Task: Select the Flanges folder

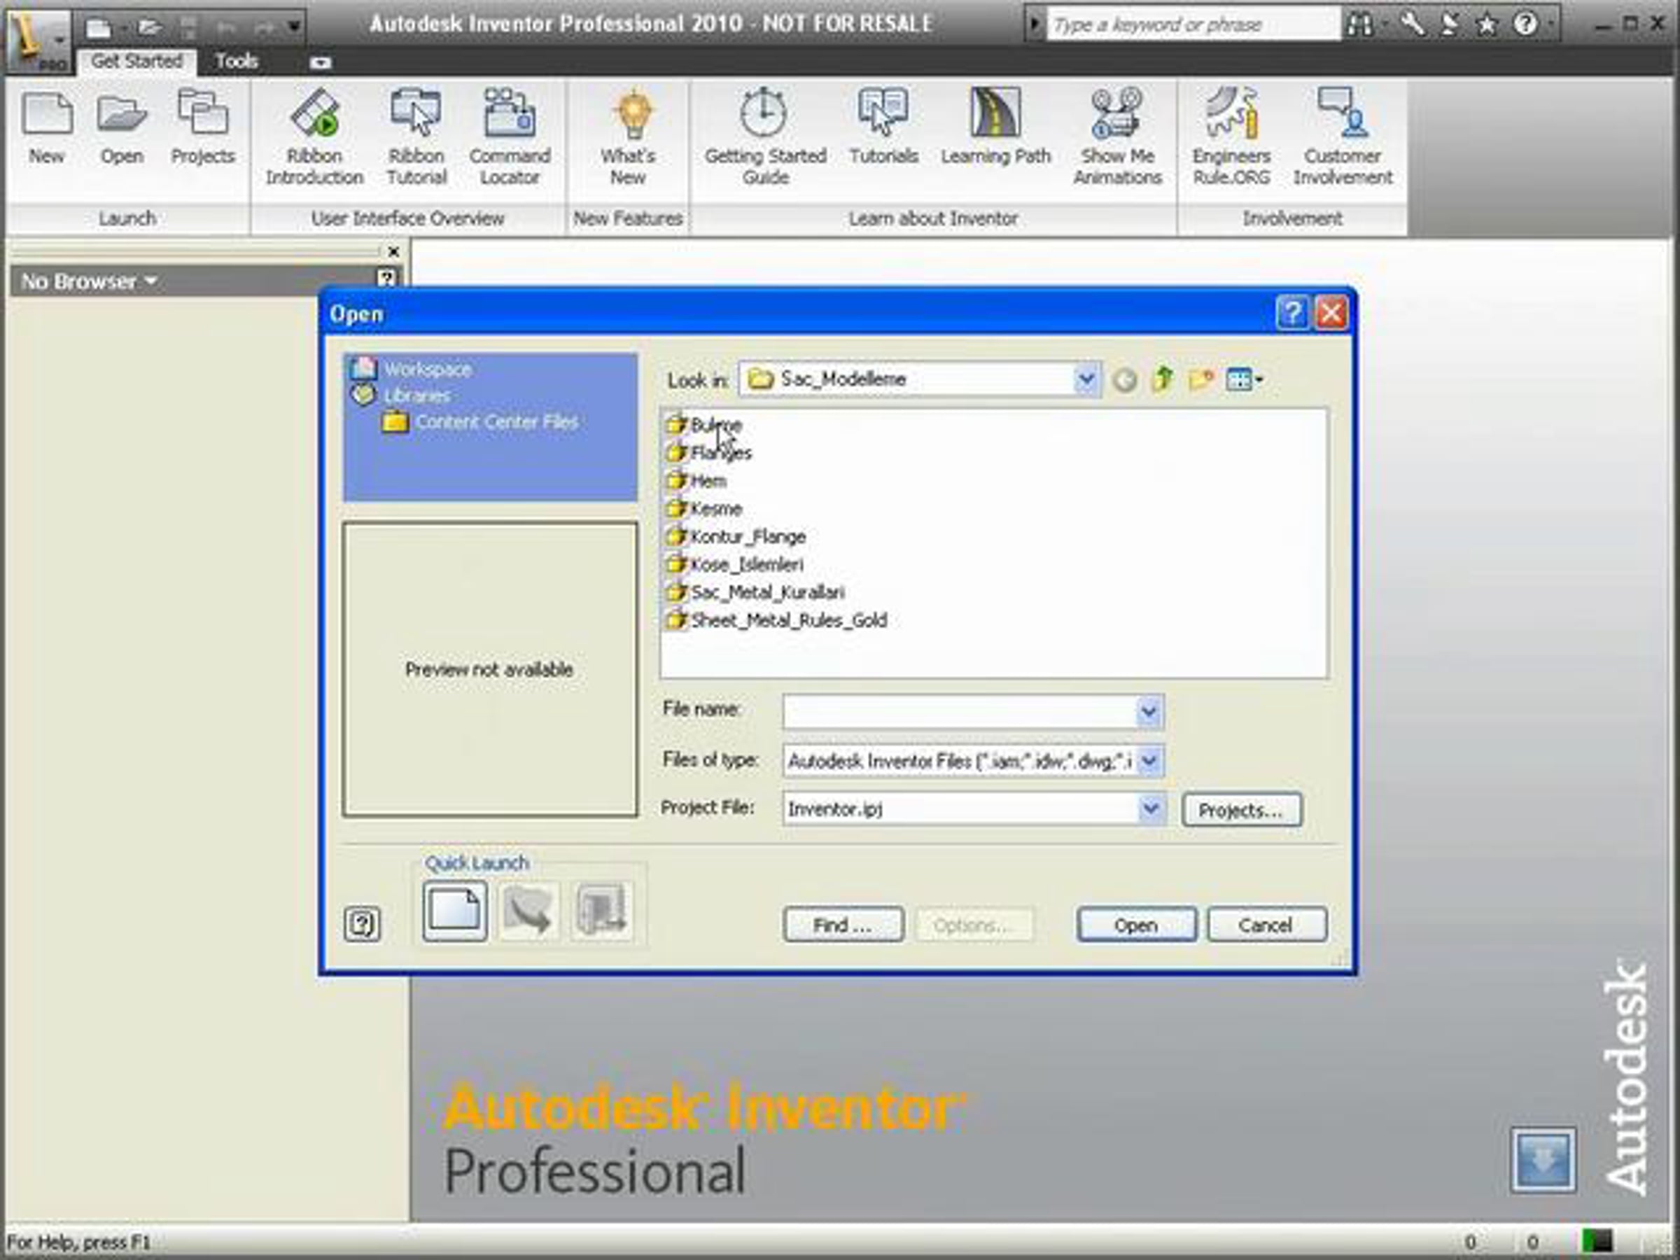Action: (x=708, y=453)
